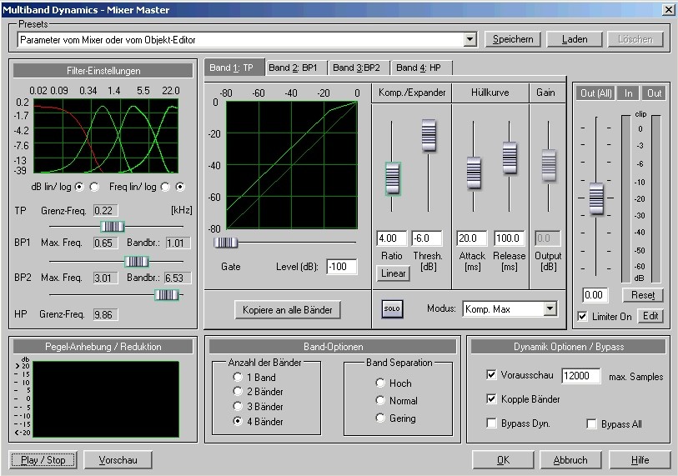The height and width of the screenshot is (476, 678).
Task: Click the TP Grenz-Freq. slider handle
Action: (x=113, y=226)
